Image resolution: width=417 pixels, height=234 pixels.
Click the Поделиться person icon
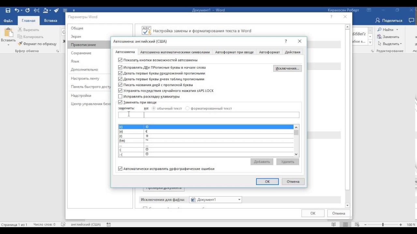(378, 20)
